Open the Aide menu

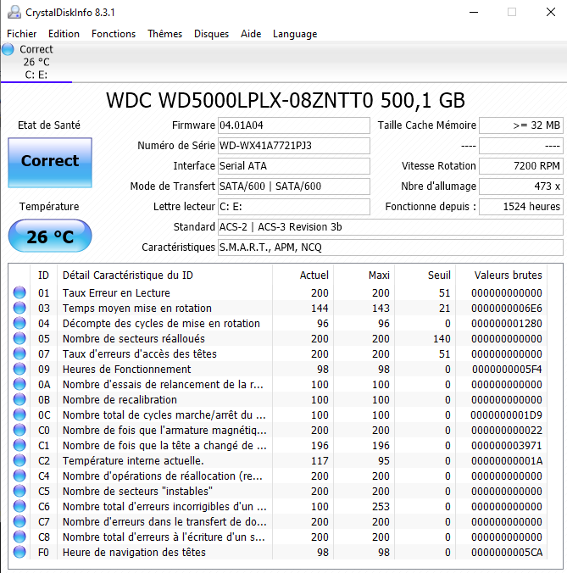point(251,34)
